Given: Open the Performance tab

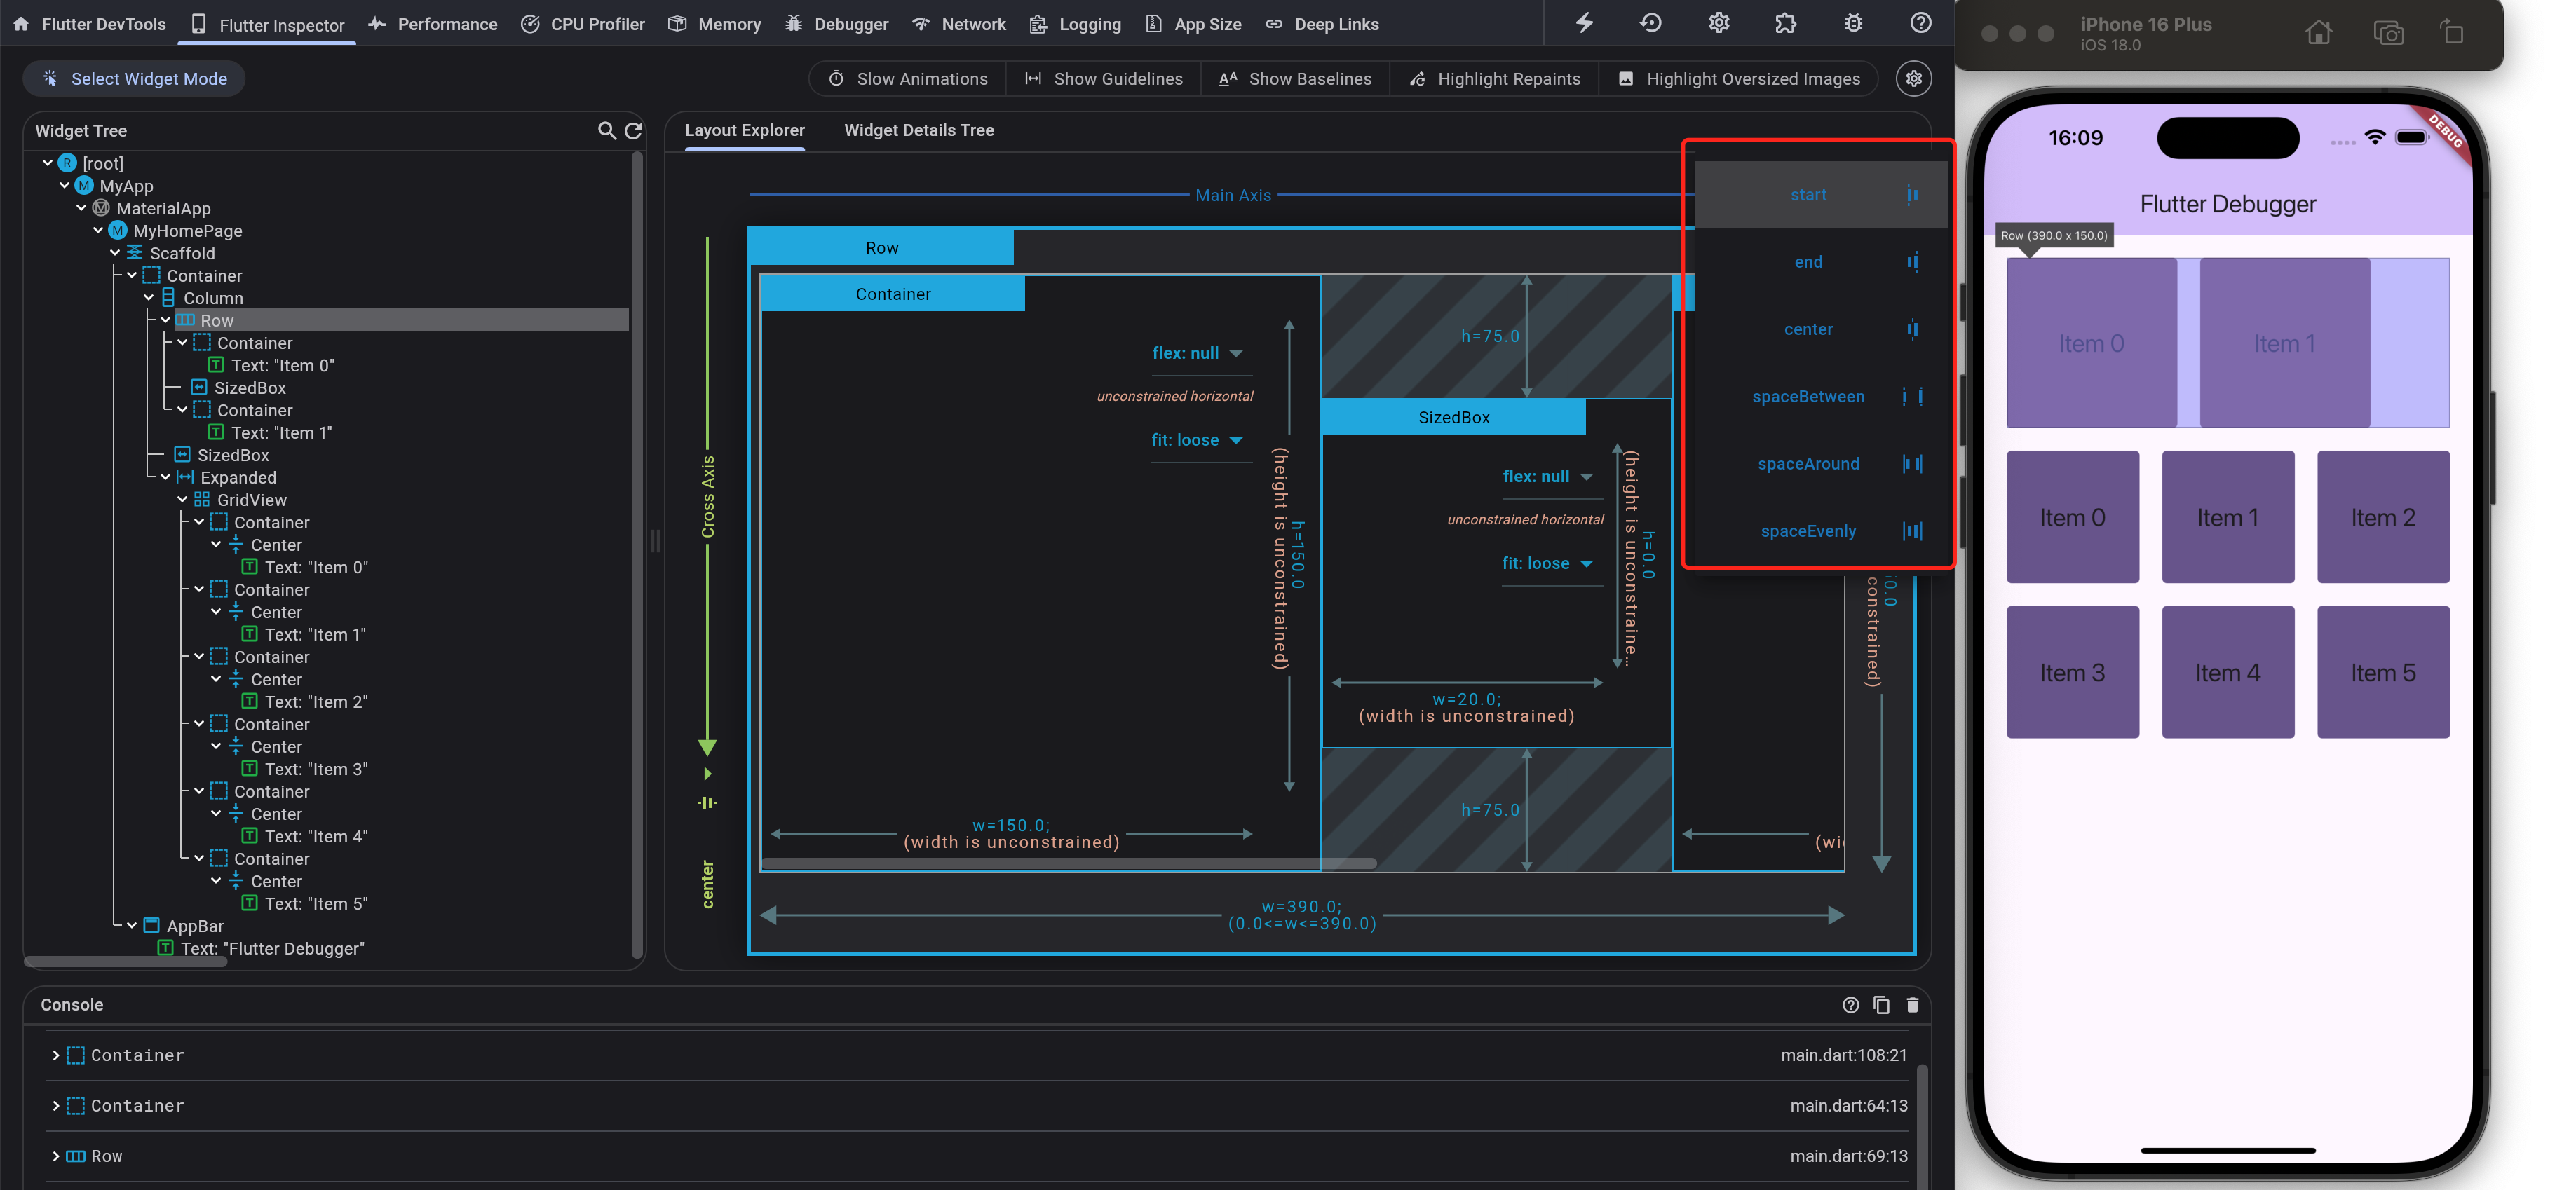Looking at the screenshot, I should (433, 24).
